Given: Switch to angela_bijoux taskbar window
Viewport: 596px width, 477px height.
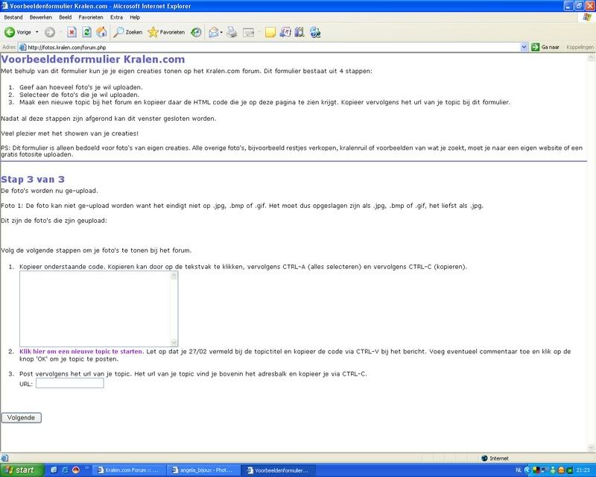Looking at the screenshot, I should click(203, 470).
